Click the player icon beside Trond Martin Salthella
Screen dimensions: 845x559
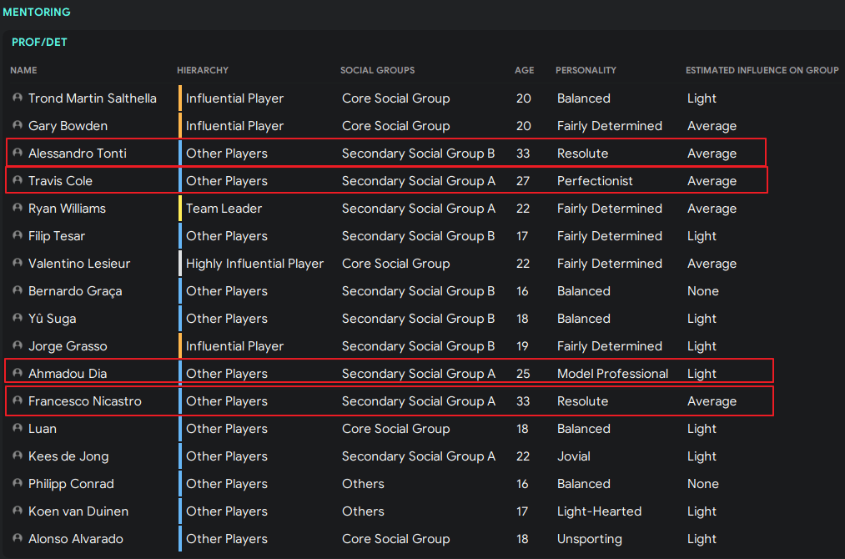click(x=18, y=98)
